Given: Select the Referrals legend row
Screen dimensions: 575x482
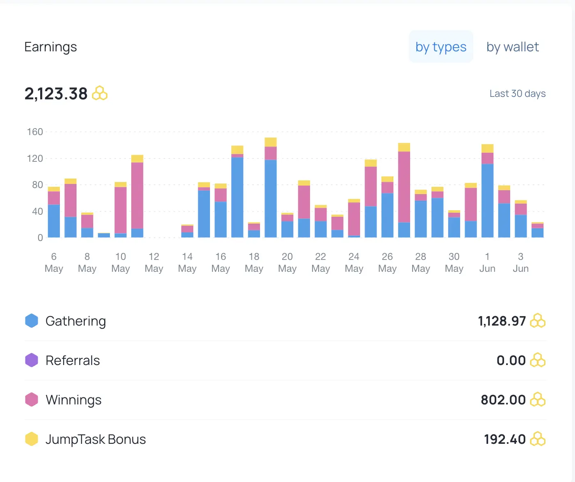Looking at the screenshot, I should 285,360.
